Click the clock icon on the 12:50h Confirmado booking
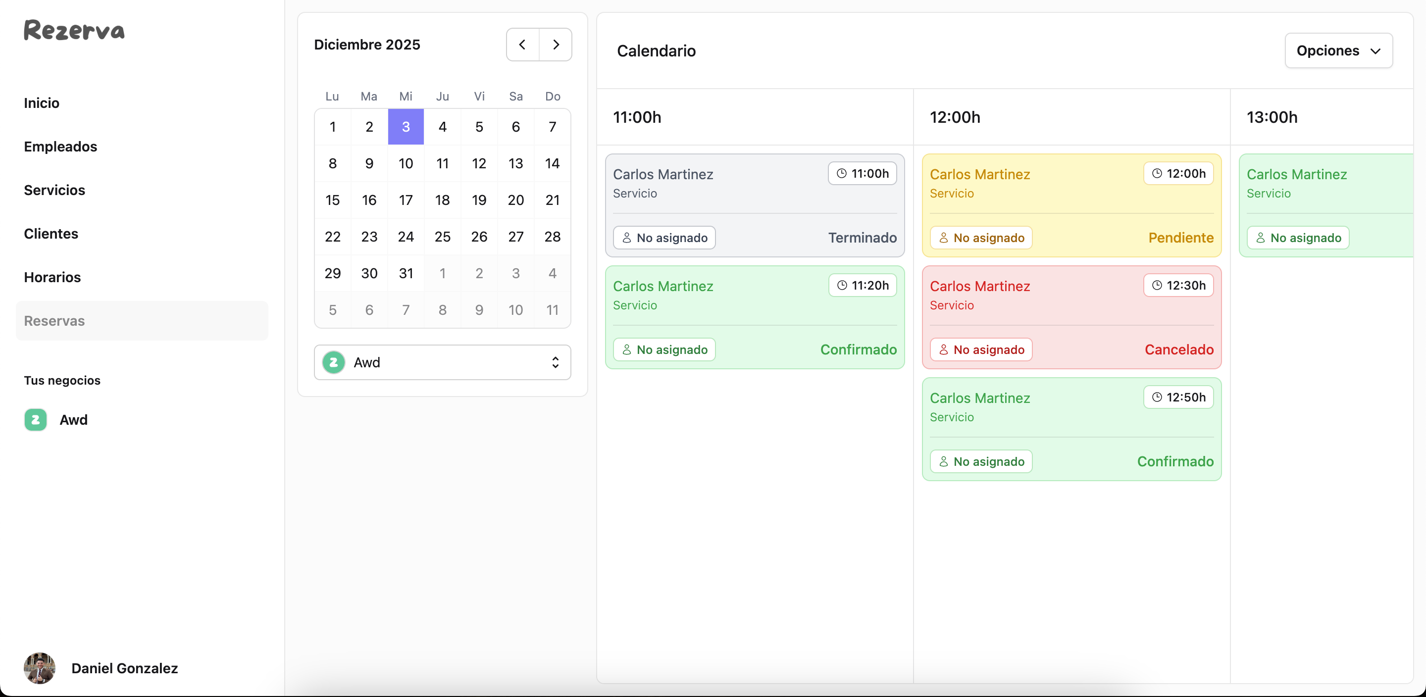 [x=1157, y=397]
